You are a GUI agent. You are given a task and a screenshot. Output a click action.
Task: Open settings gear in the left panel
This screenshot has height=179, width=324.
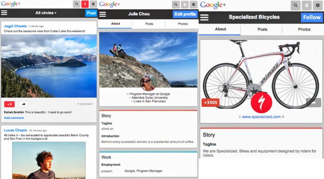(x=93, y=4)
